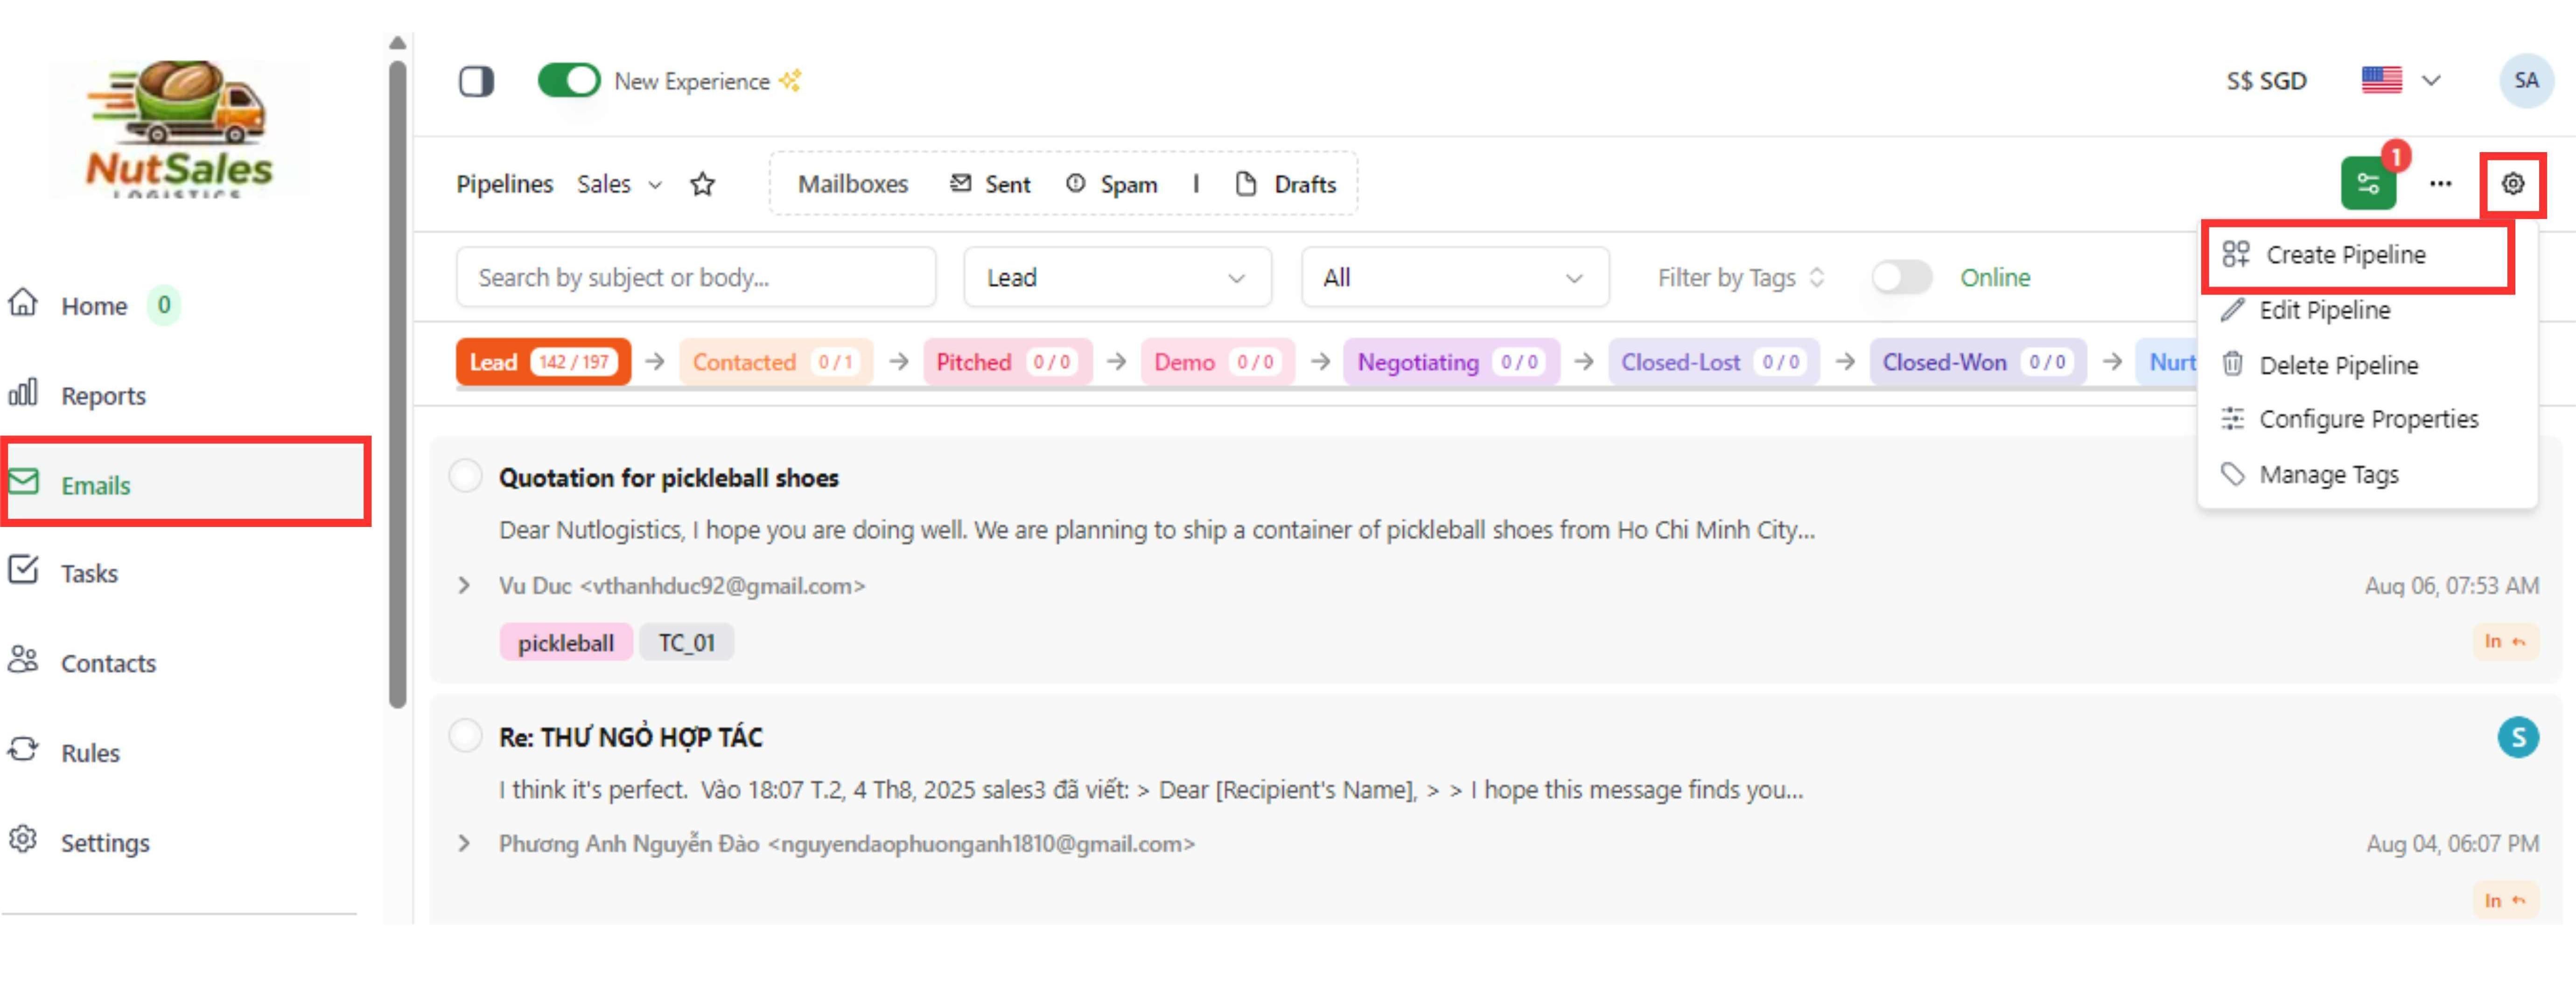Screen dimensions: 2576x982
Task: Toggle the sidebar panel icon
Action: [476, 81]
